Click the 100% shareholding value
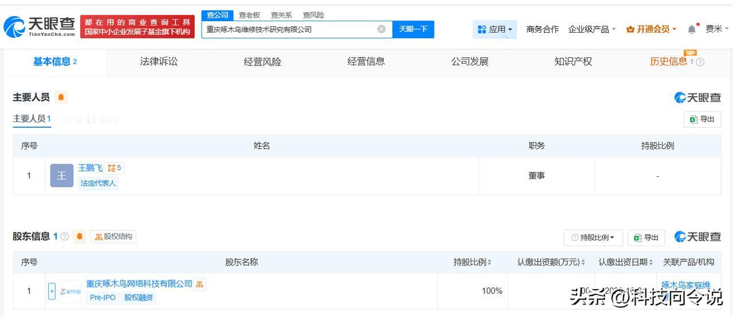Viewport: 733px width, 316px height. click(x=492, y=291)
